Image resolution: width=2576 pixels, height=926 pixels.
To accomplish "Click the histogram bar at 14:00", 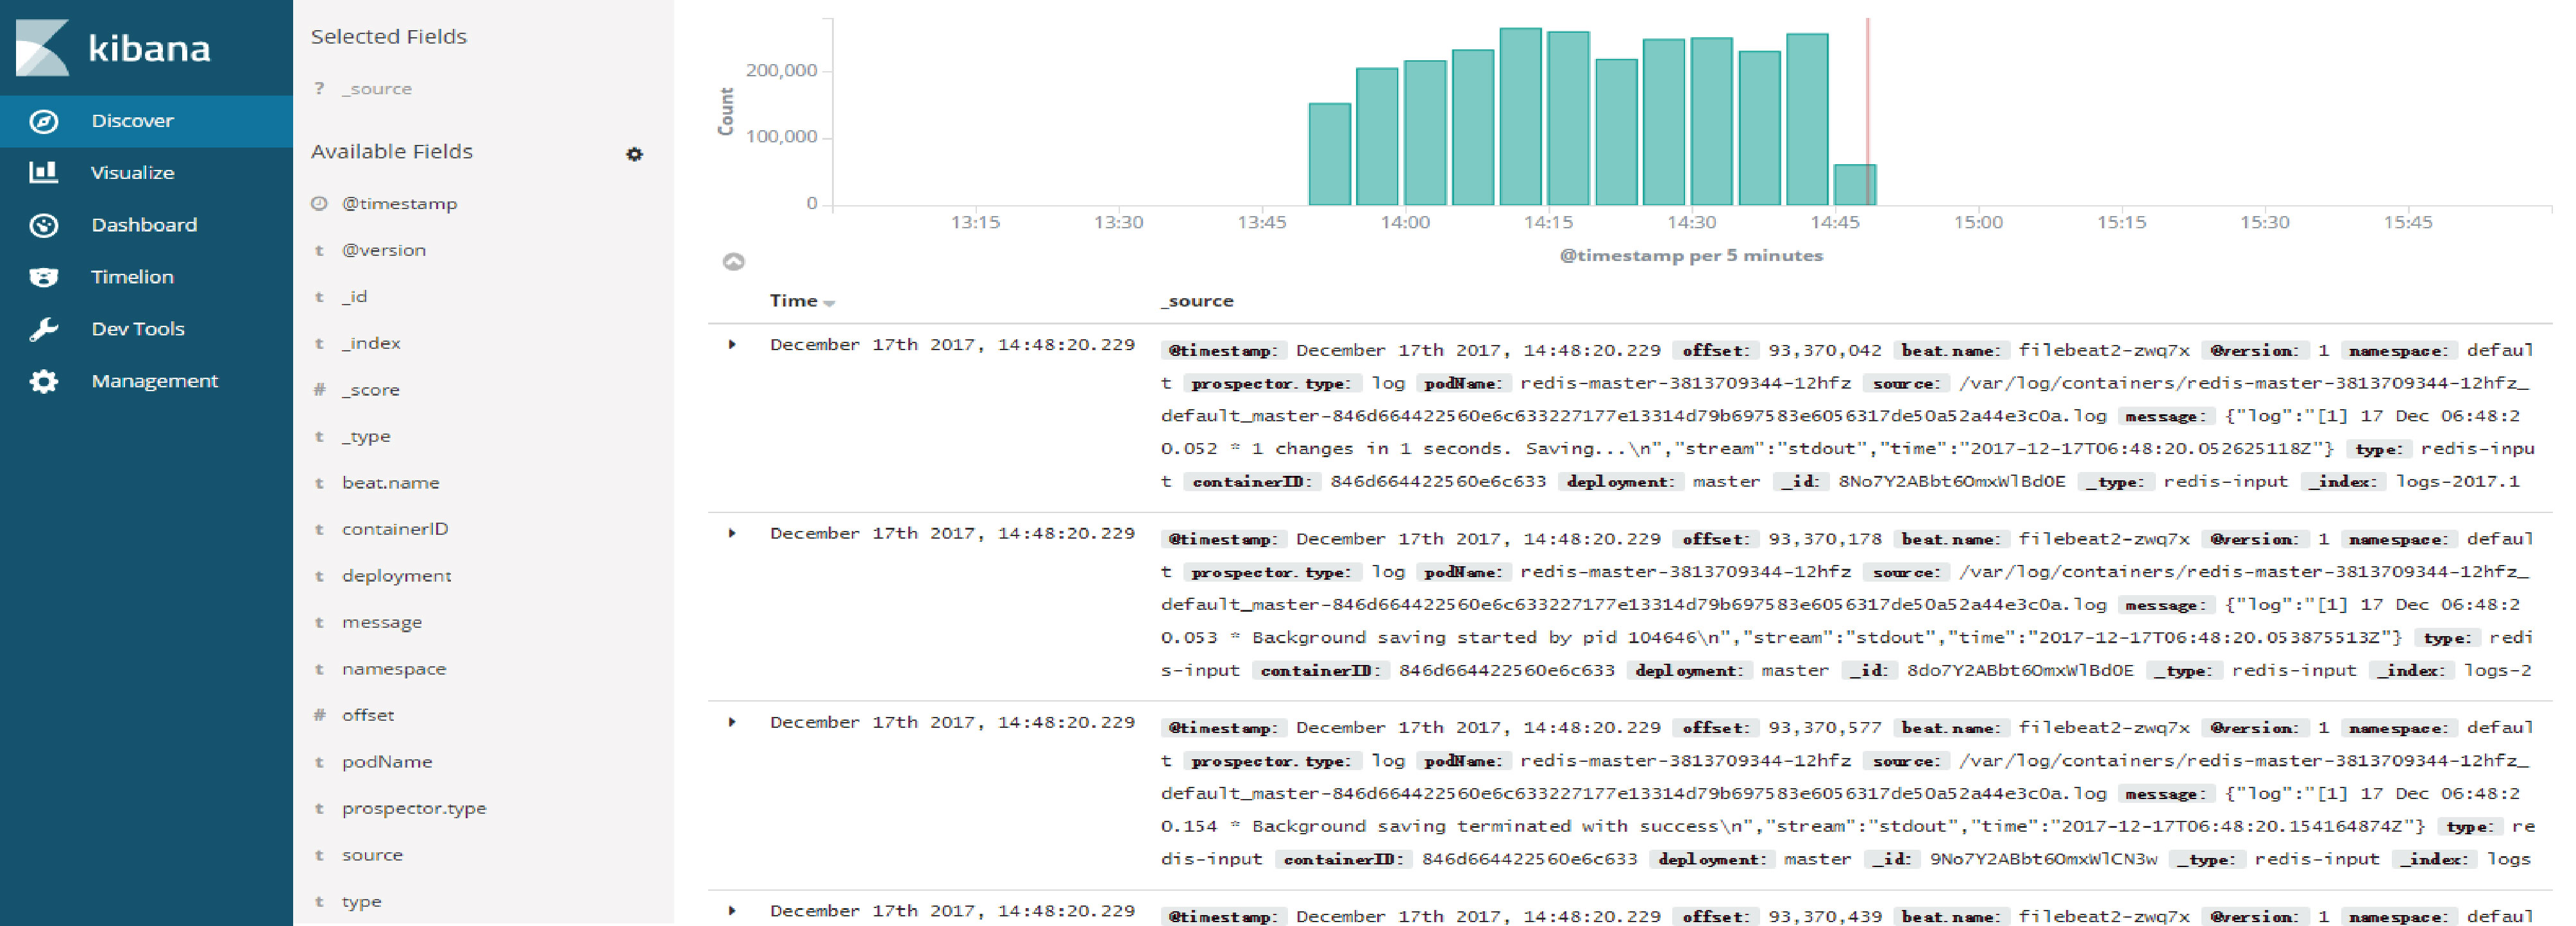I will tap(1425, 133).
